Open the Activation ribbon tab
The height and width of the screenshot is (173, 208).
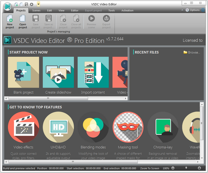(x=127, y=11)
